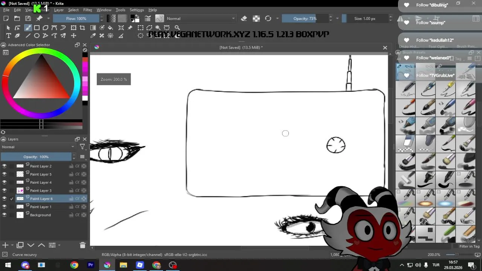
Task: Open layer filter funnel dropdown
Action: pyautogui.click(x=82, y=147)
